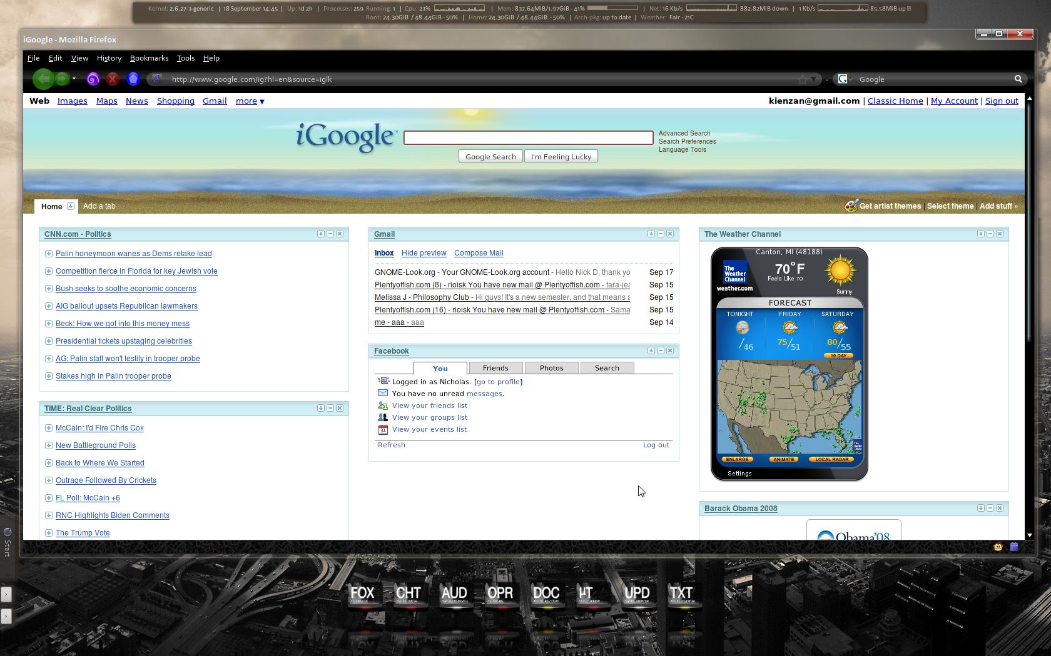This screenshot has width=1051, height=656.
Task: Click the magnifier in browser search box
Action: click(x=1018, y=79)
